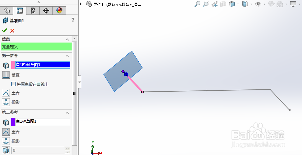This screenshot has width=302, height=155.
Task: Click the purple second reference color swatch
Action: click(x=13, y=122)
